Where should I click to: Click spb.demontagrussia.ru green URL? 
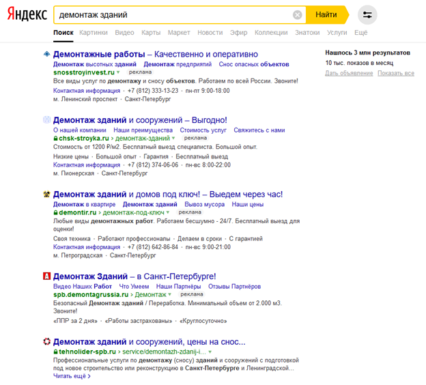click(91, 294)
